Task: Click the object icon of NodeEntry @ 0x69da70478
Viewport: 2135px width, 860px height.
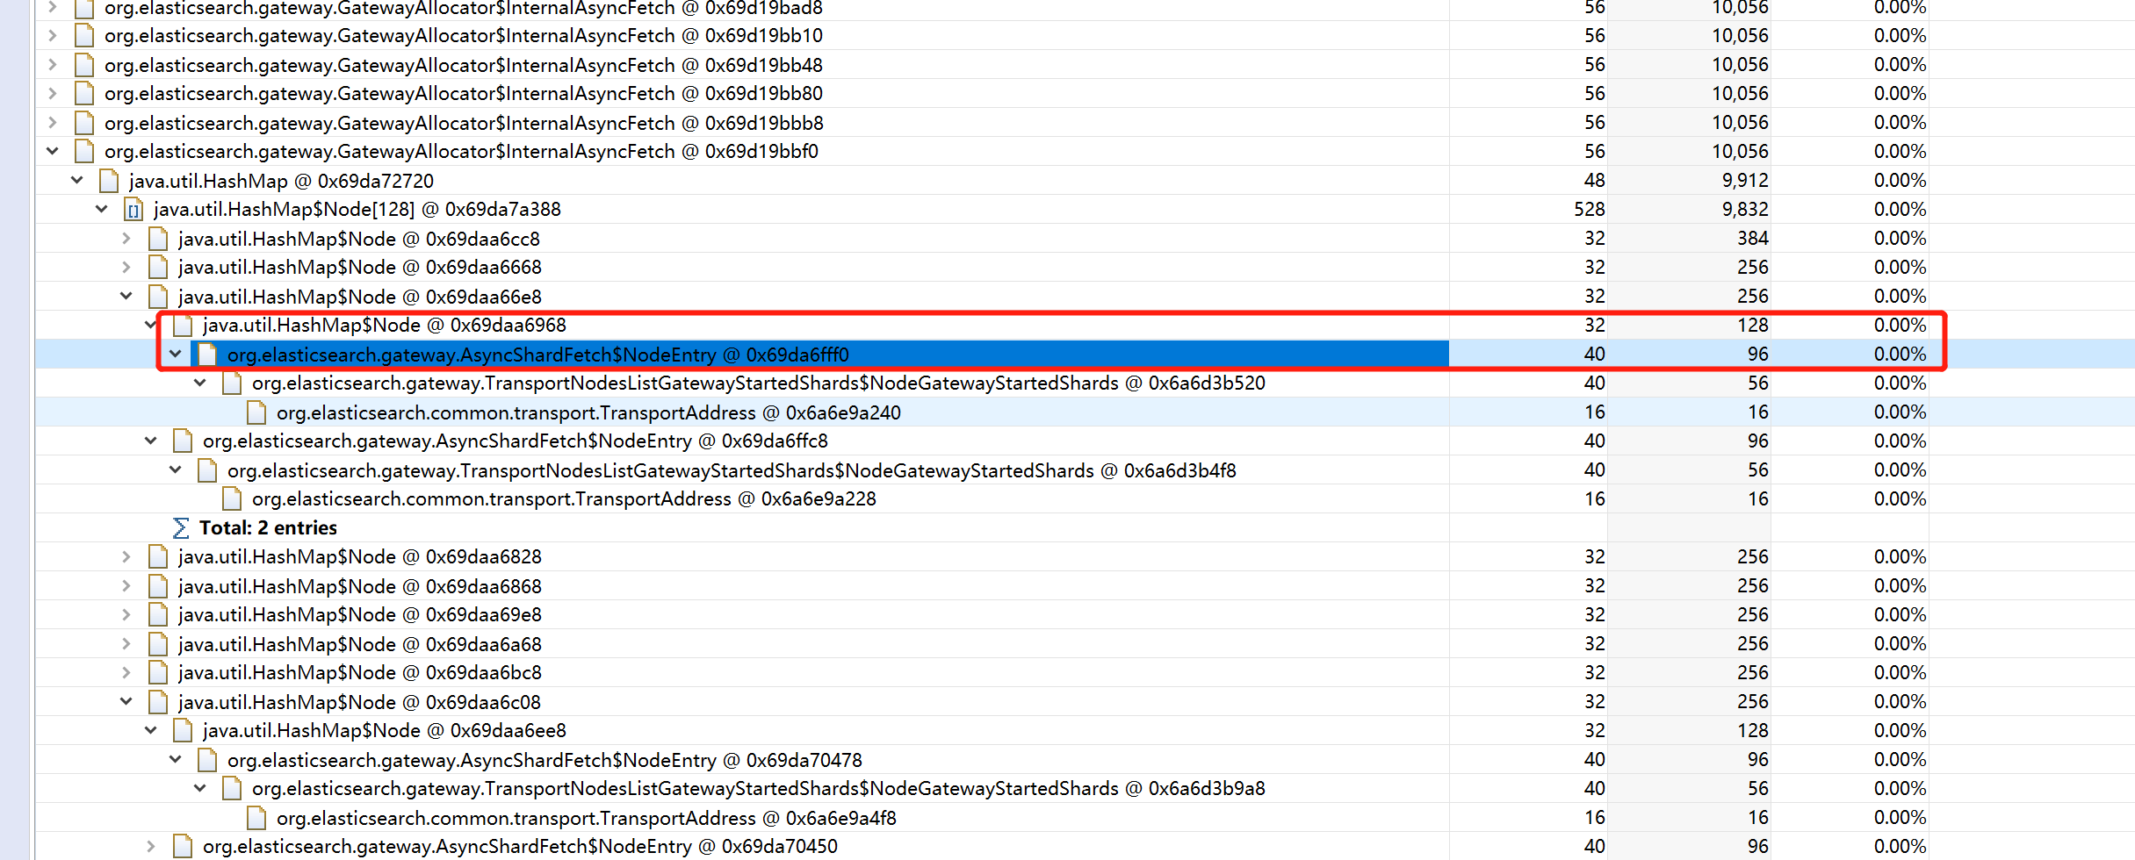Action: [x=207, y=760]
